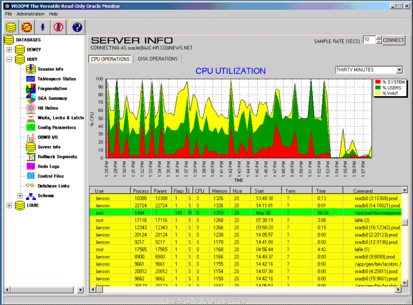Viewport: 413px width, 305px height.
Task: Select the Rollback Segments tree label
Action: point(57,157)
